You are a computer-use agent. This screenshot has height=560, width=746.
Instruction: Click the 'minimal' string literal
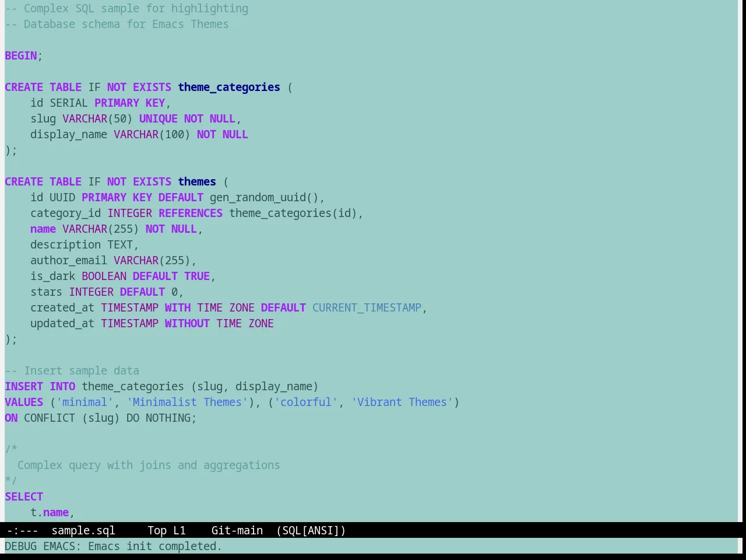(85, 402)
